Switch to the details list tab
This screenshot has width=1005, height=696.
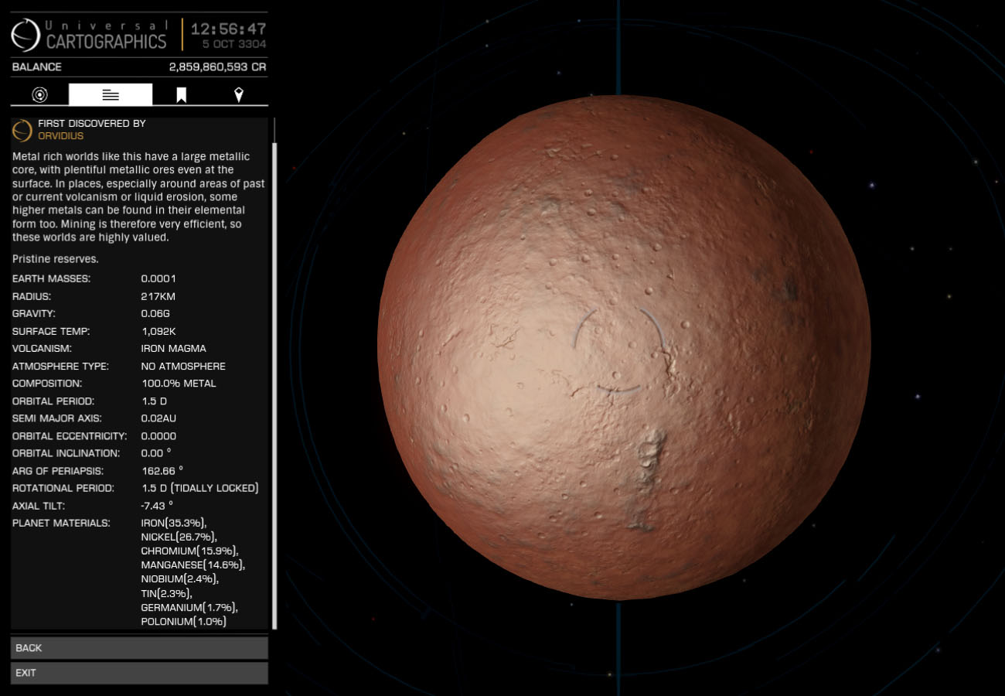point(111,94)
